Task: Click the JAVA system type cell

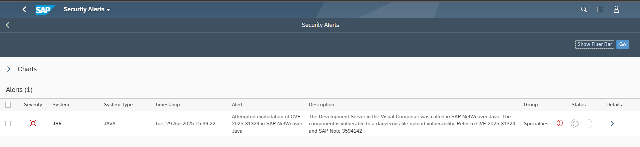Action: (x=110, y=124)
